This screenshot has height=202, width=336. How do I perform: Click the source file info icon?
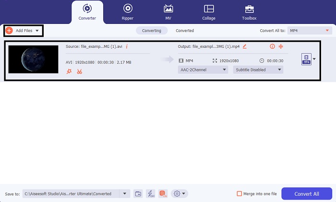point(127,46)
